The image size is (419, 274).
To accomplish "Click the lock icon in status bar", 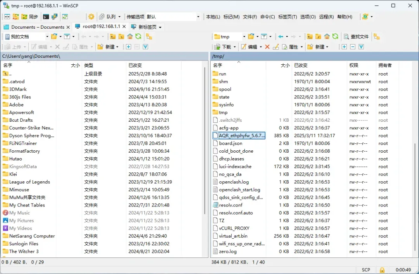I will pos(382,270).
